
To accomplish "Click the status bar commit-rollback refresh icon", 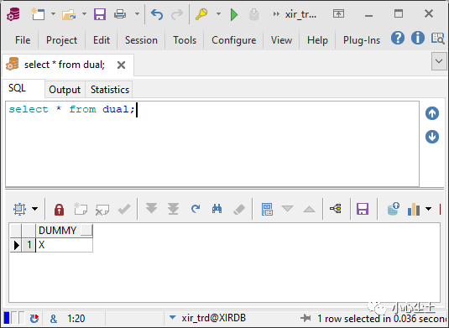I will tap(34, 318).
